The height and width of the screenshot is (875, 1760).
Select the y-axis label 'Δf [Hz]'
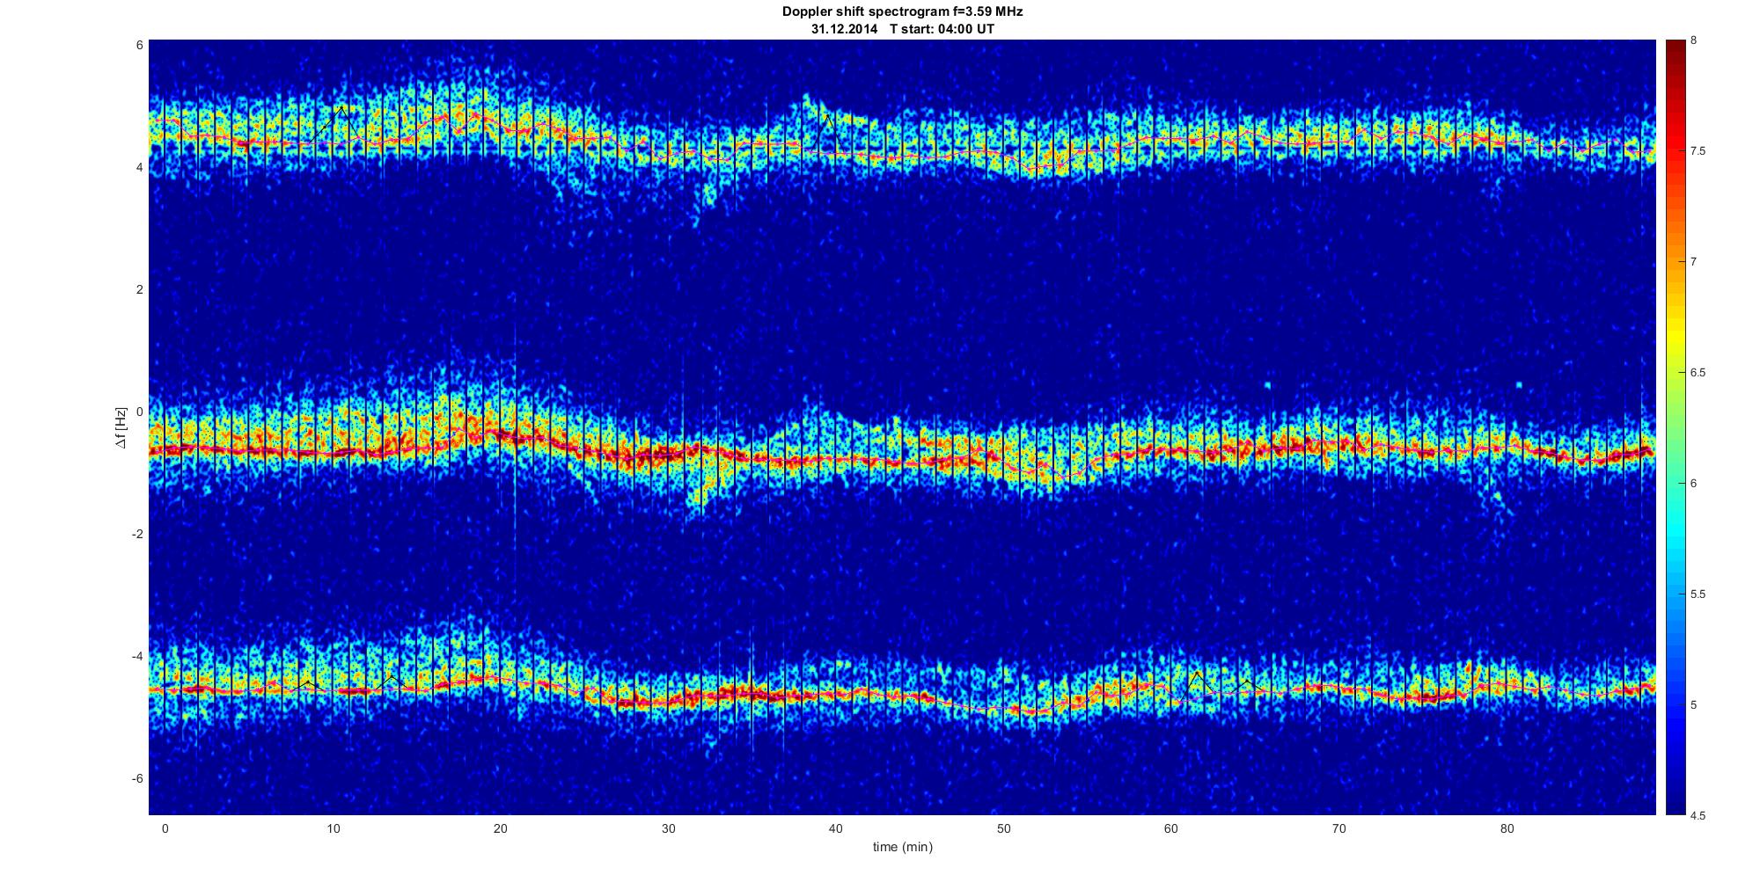tap(121, 428)
